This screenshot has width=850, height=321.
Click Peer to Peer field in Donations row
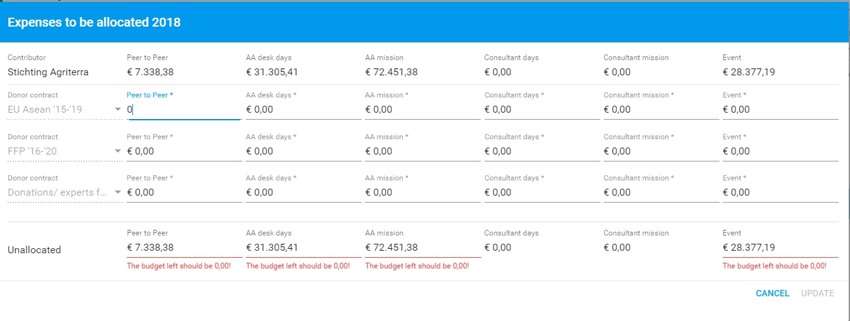184,192
